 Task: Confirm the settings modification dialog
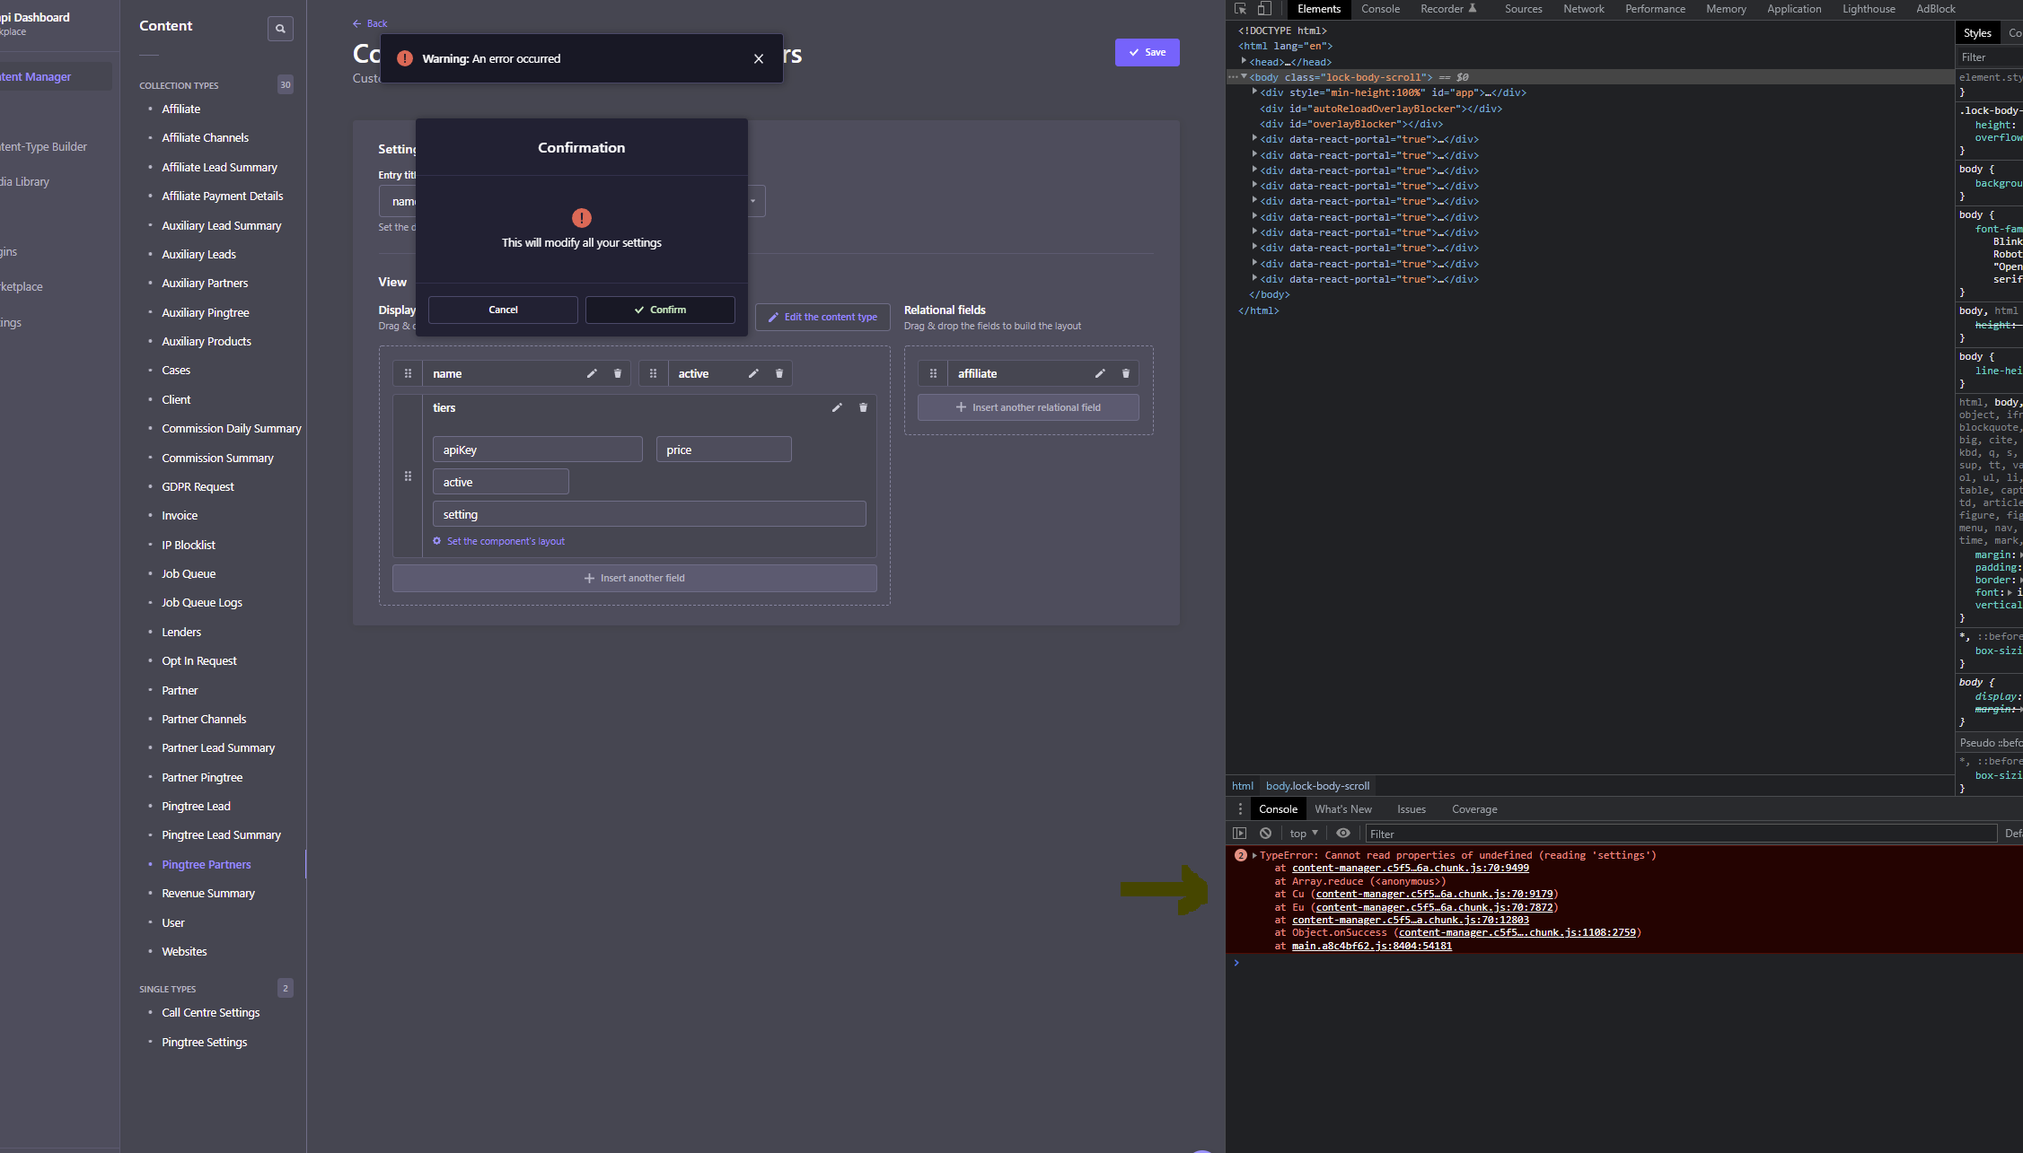(660, 310)
